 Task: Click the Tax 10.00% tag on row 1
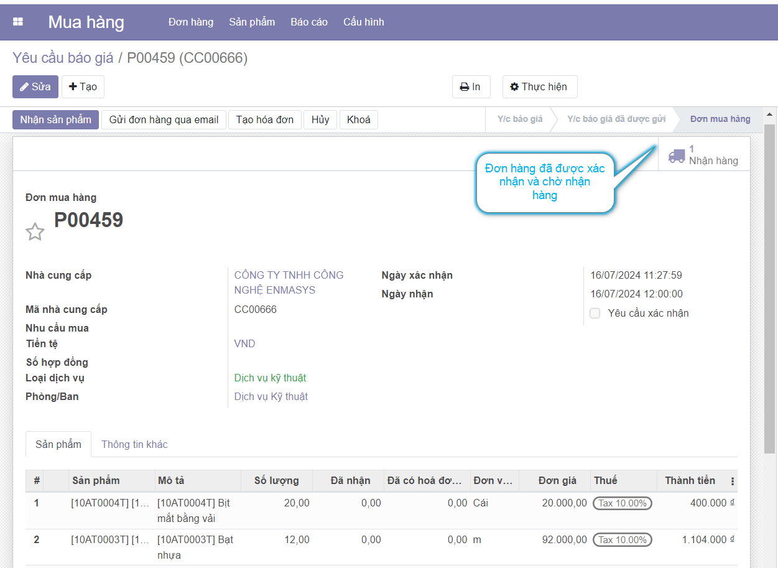coord(622,503)
